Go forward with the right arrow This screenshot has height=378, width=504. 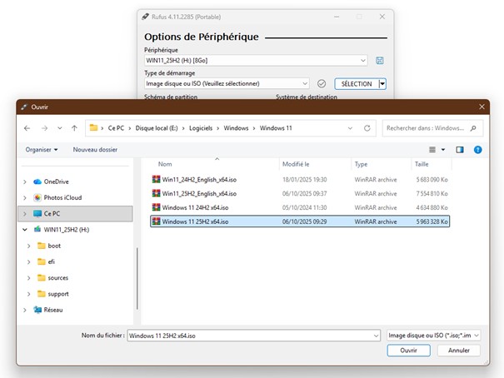coord(44,128)
